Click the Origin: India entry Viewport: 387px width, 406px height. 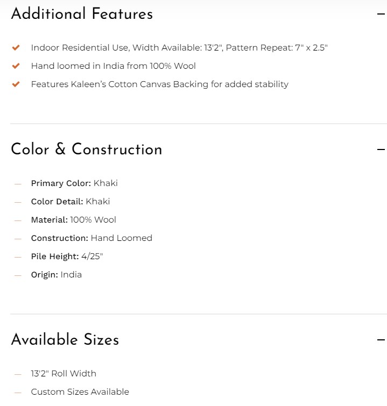point(56,275)
